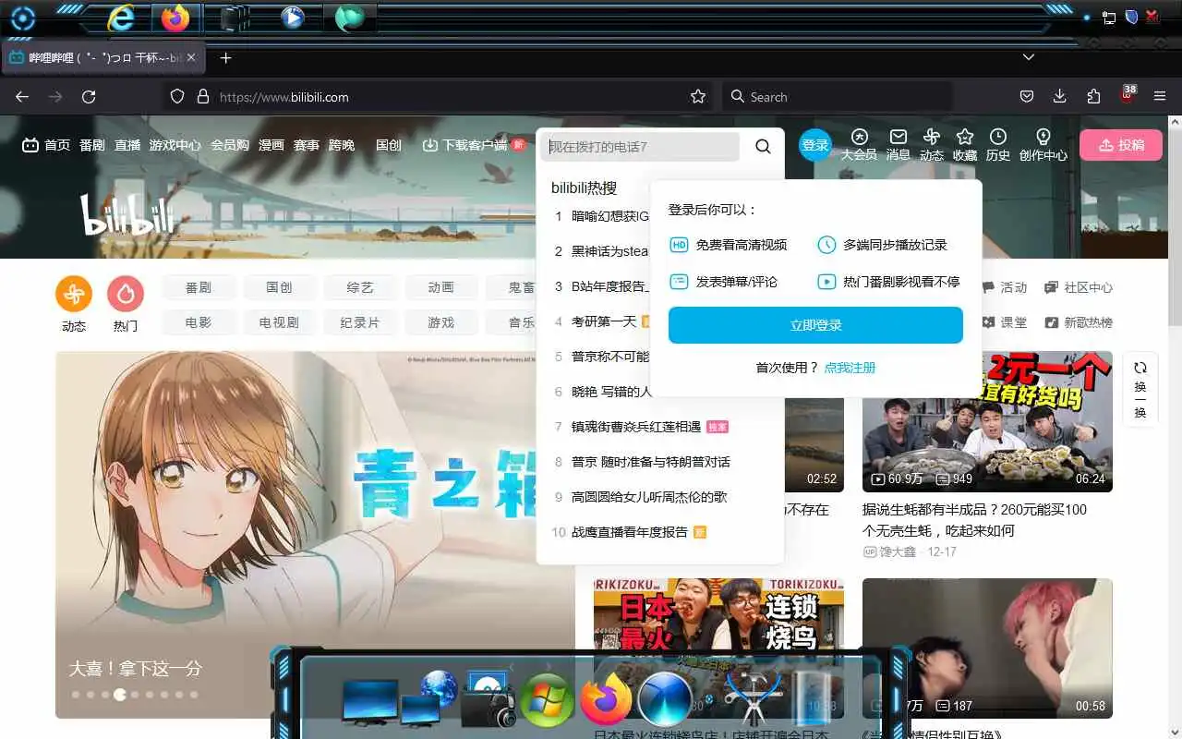Click the camera with headphones dock icon
This screenshot has height=739, width=1182.
489,699
